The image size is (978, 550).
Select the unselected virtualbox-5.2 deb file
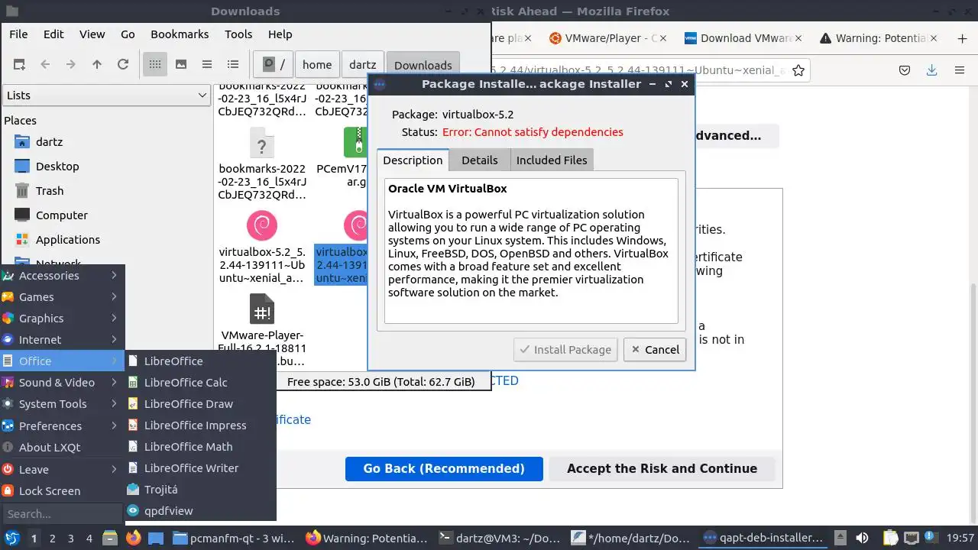click(x=262, y=248)
